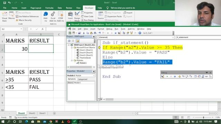
Task: Open VBA Help question mark icon
Action: [x=140, y=33]
